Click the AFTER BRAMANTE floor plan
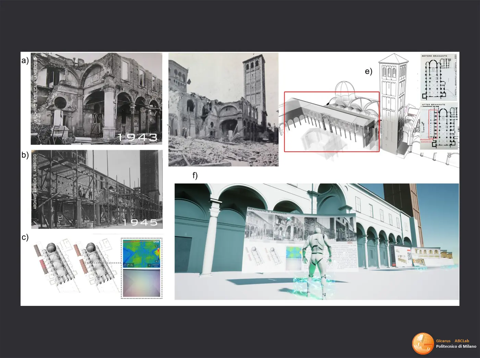The image size is (480, 358). click(x=439, y=126)
